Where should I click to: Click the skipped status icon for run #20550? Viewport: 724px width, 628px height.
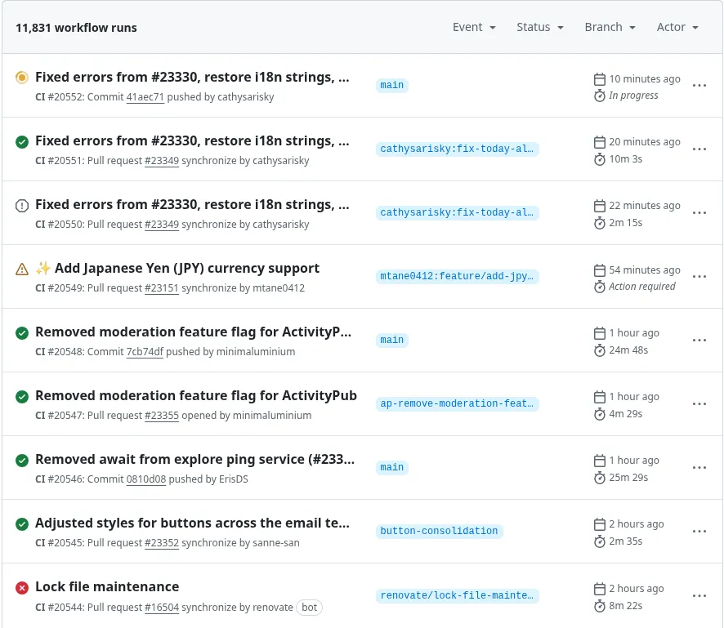tap(22, 206)
